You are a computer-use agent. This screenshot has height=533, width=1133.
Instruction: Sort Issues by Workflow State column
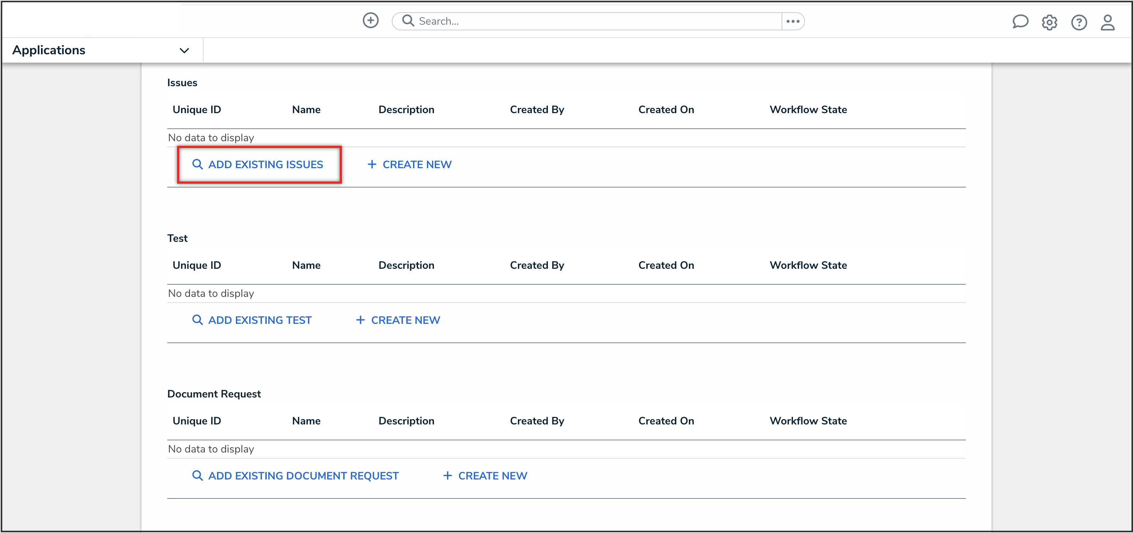[x=808, y=109]
